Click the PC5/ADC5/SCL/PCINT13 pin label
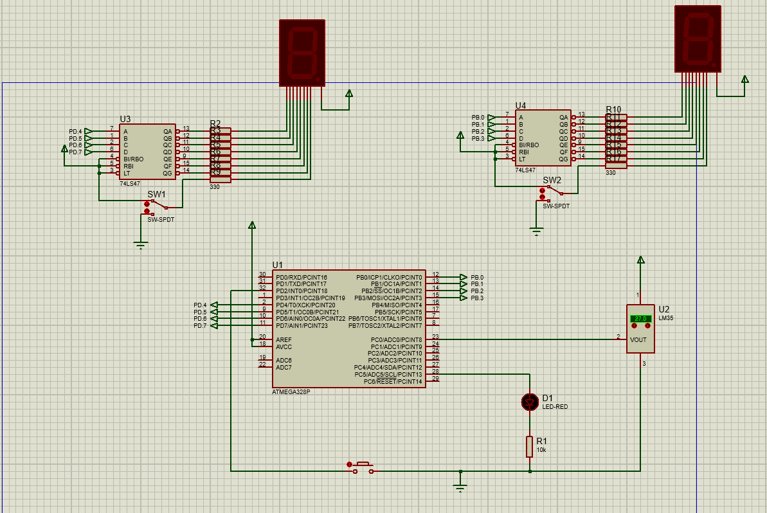767x513 pixels. pyautogui.click(x=388, y=375)
